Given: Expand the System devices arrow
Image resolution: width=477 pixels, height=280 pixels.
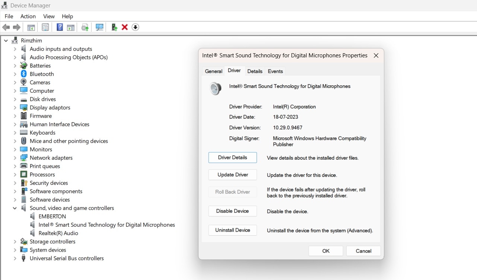Looking at the screenshot, I should pos(15,250).
